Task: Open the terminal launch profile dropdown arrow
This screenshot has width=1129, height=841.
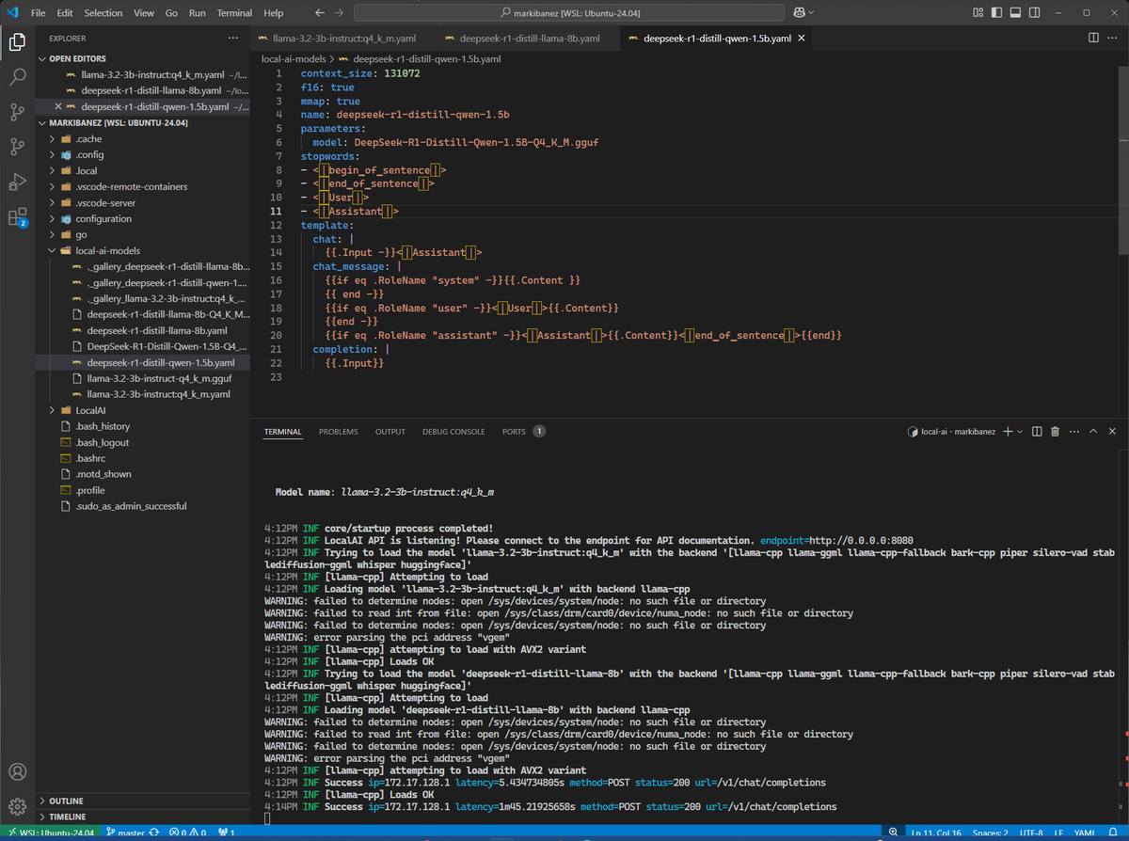Action: pos(1020,432)
